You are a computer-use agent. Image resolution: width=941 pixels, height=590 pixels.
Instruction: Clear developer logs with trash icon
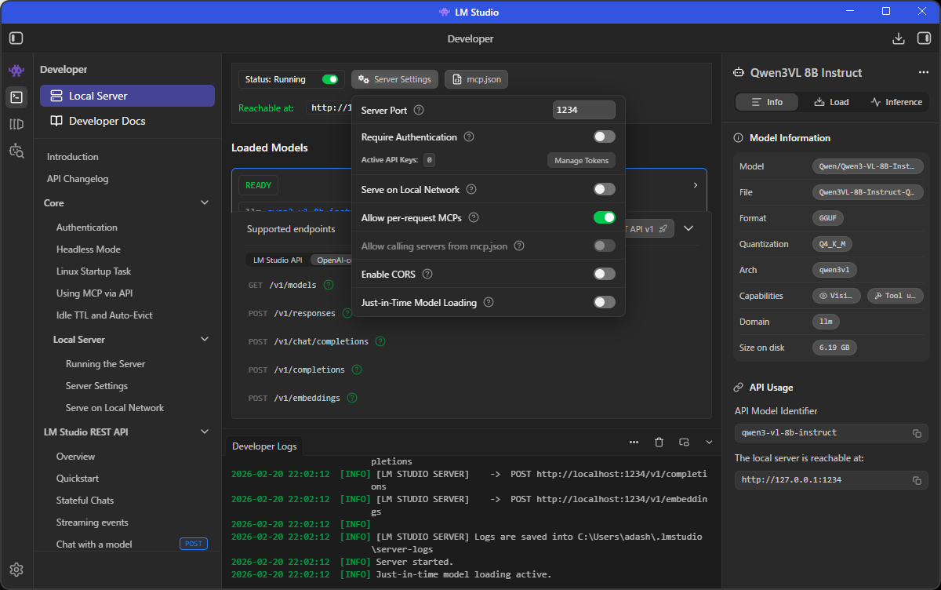click(x=659, y=442)
